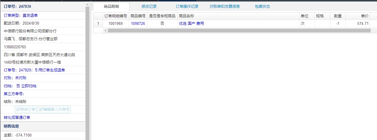Click the 1480号拉德方斯大厦中信银行一楼 address line
377x140 pixels.
(32, 62)
